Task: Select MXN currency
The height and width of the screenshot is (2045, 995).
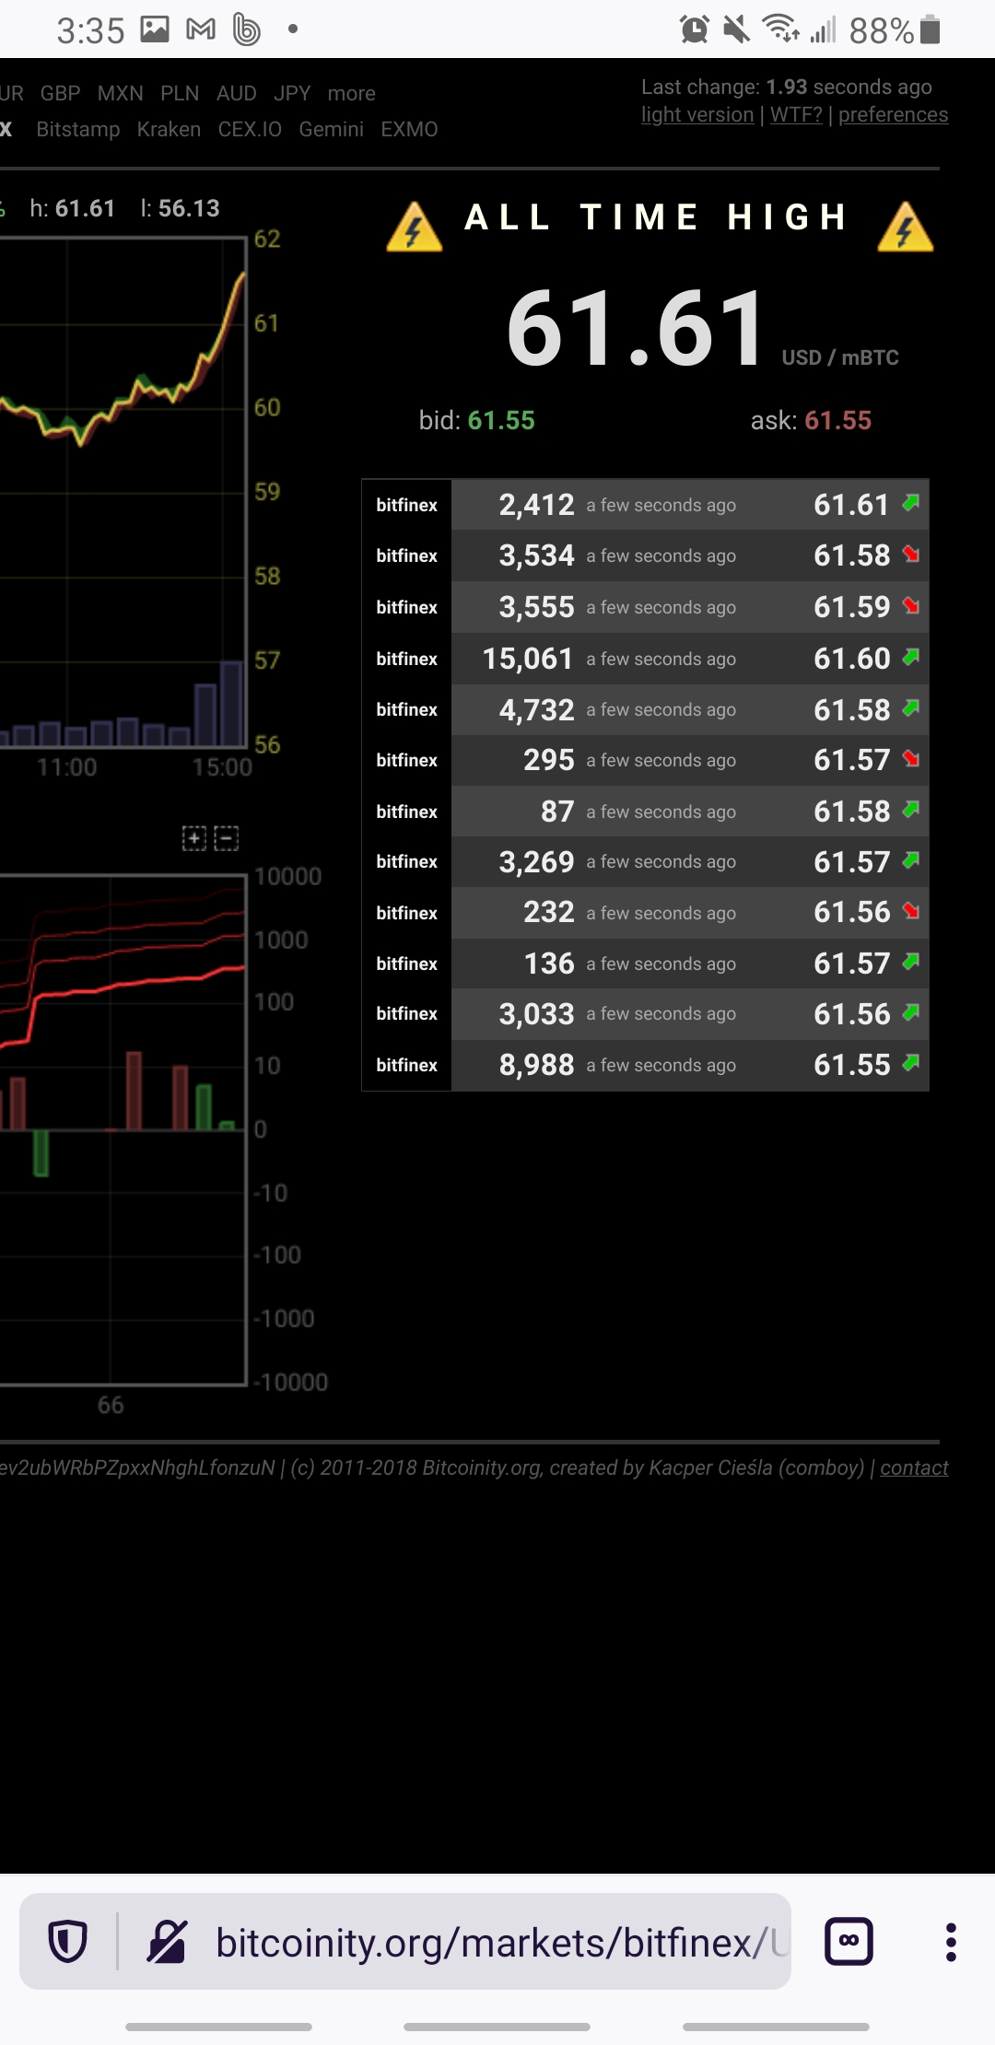Action: click(x=121, y=94)
